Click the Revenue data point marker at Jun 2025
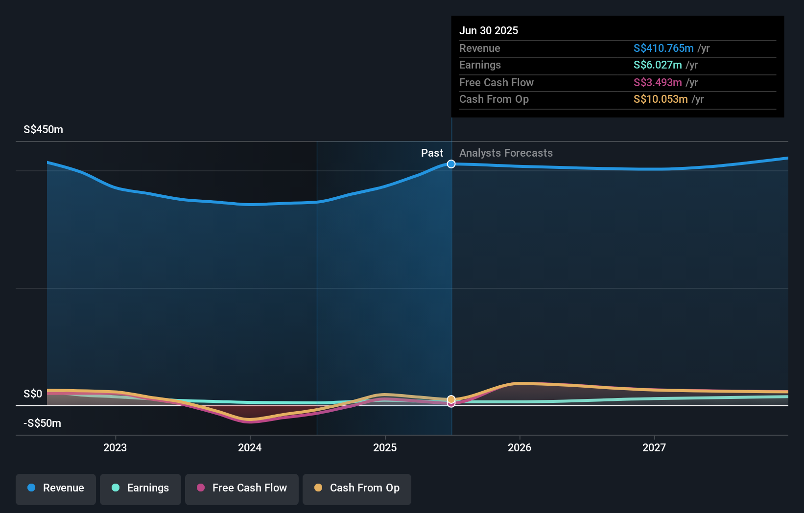The width and height of the screenshot is (804, 513). click(450, 164)
